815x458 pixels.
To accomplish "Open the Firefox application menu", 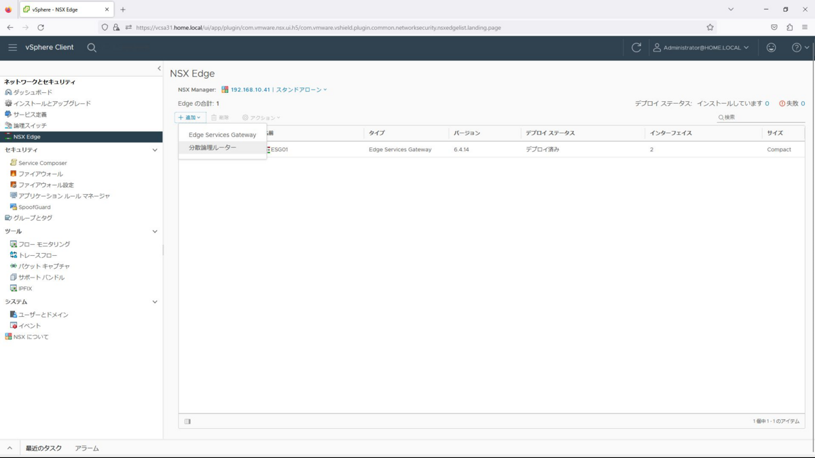I will 805,28.
